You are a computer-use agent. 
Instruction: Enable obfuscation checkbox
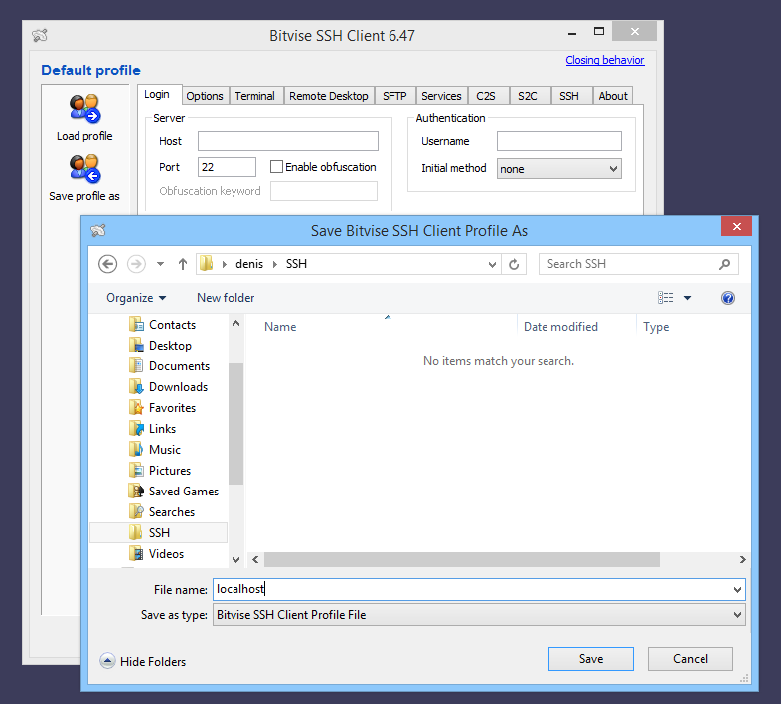pyautogui.click(x=276, y=166)
